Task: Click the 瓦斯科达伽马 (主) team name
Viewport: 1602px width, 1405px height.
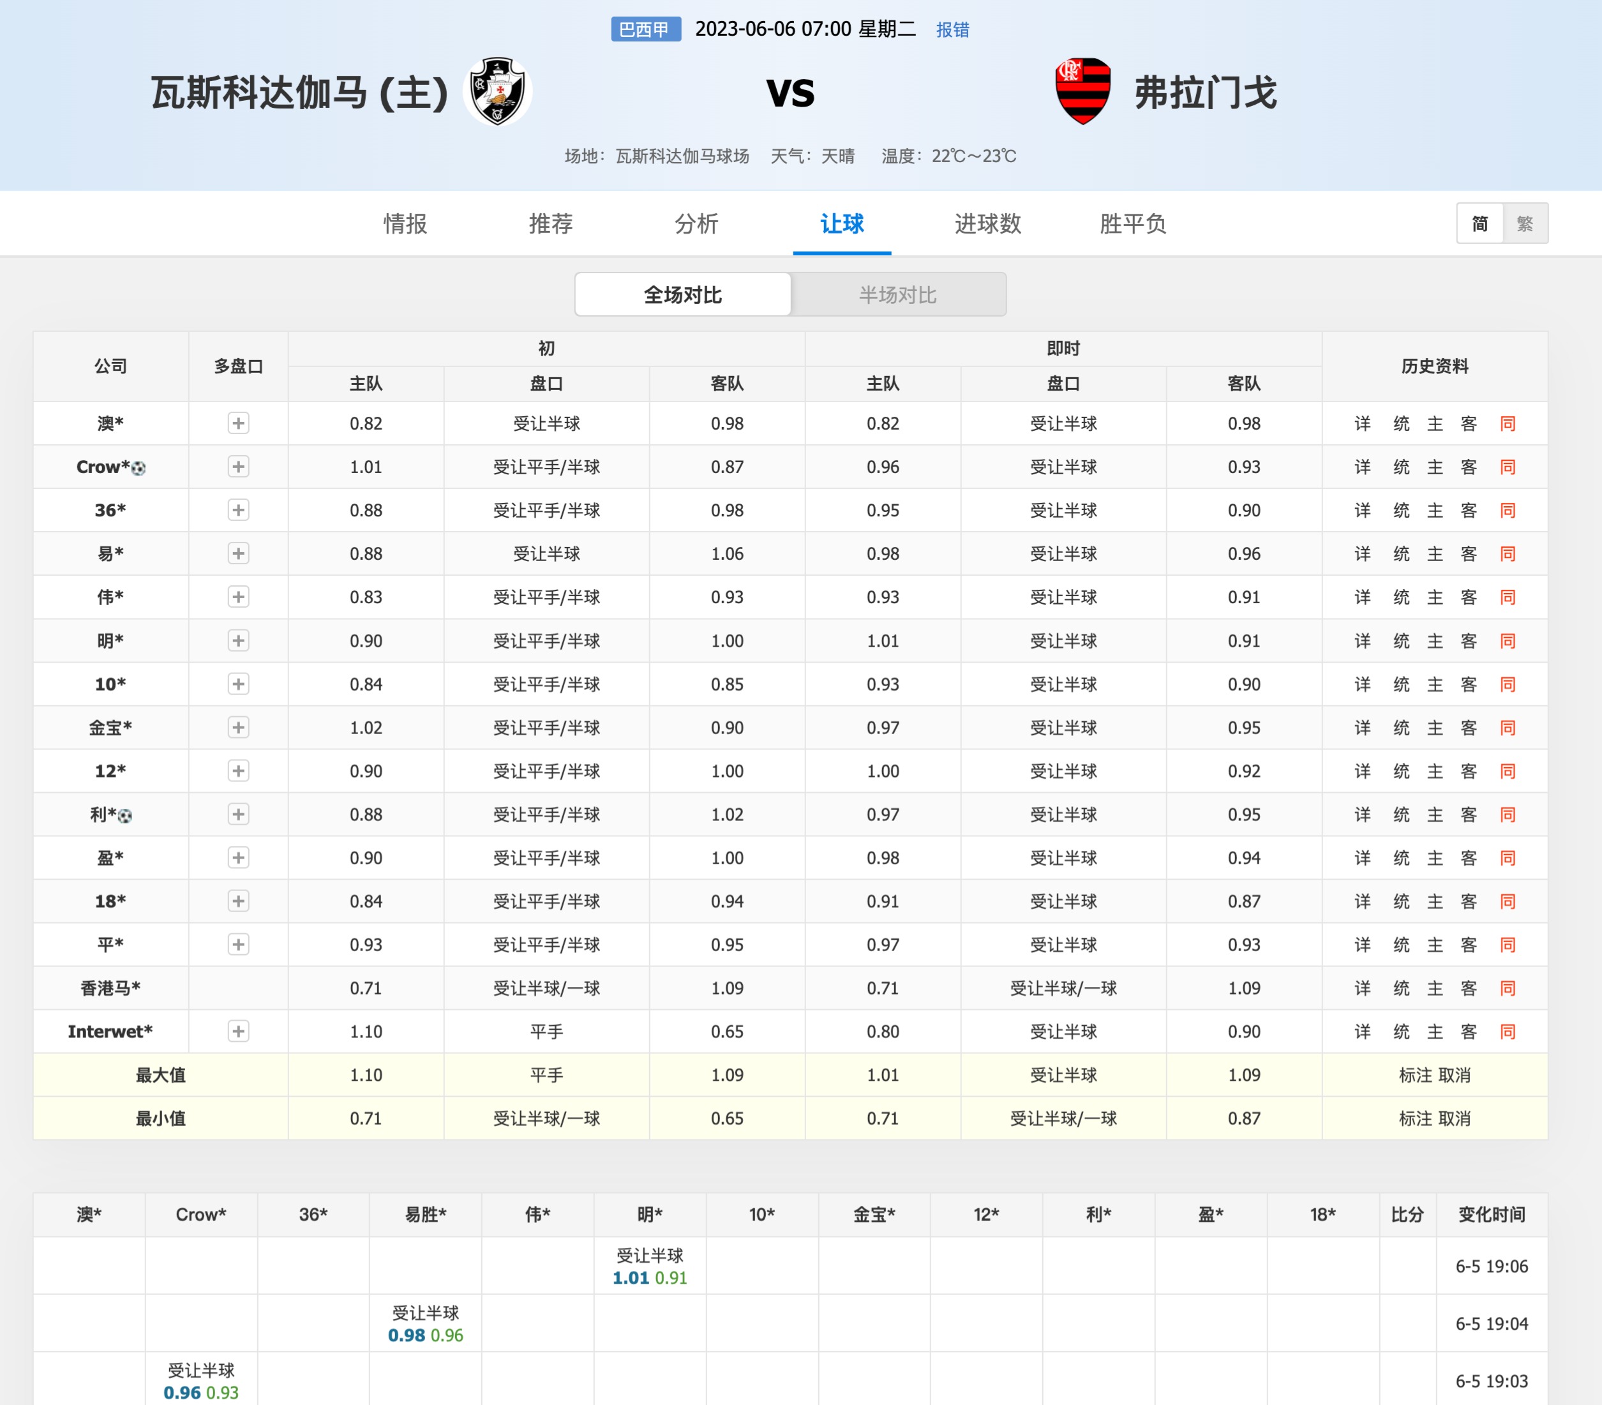Action: tap(299, 93)
